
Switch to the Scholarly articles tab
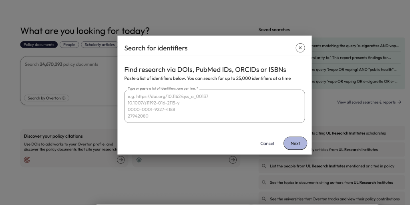pos(99,45)
